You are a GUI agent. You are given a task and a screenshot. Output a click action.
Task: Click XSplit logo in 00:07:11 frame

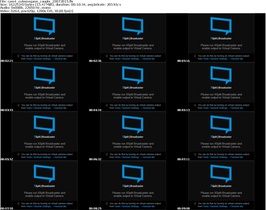tap(221, 125)
